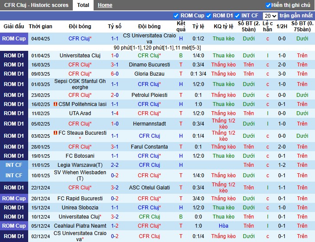Open CFR Cluj team link on 04/04/25

tap(80, 39)
